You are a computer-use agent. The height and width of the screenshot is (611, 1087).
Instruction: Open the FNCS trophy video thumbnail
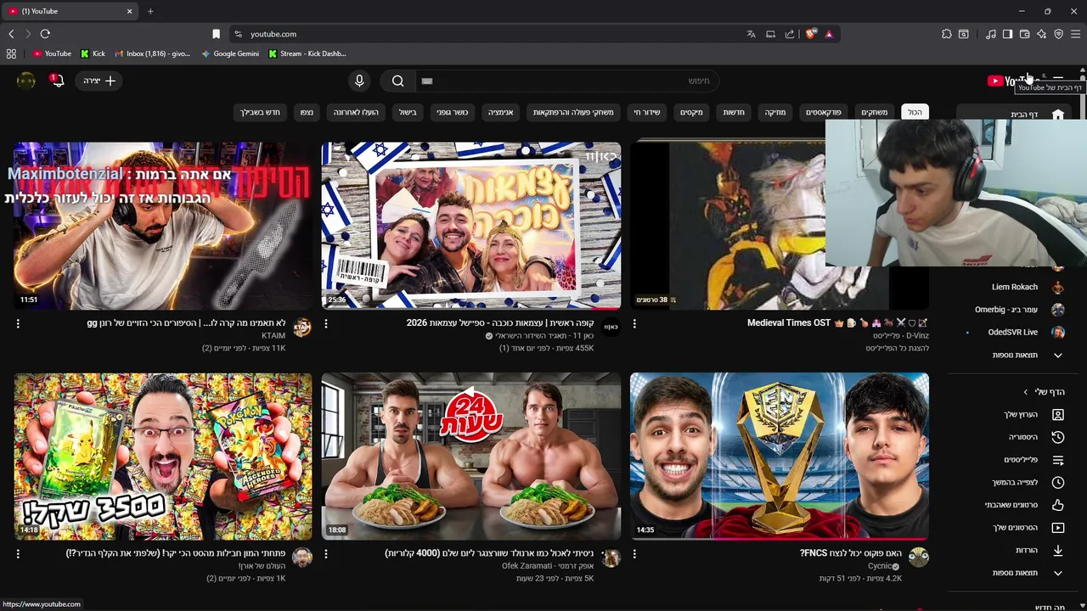[x=780, y=457]
